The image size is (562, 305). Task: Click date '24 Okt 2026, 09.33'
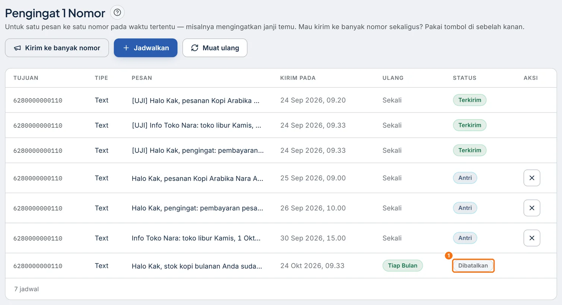pyautogui.click(x=312, y=266)
